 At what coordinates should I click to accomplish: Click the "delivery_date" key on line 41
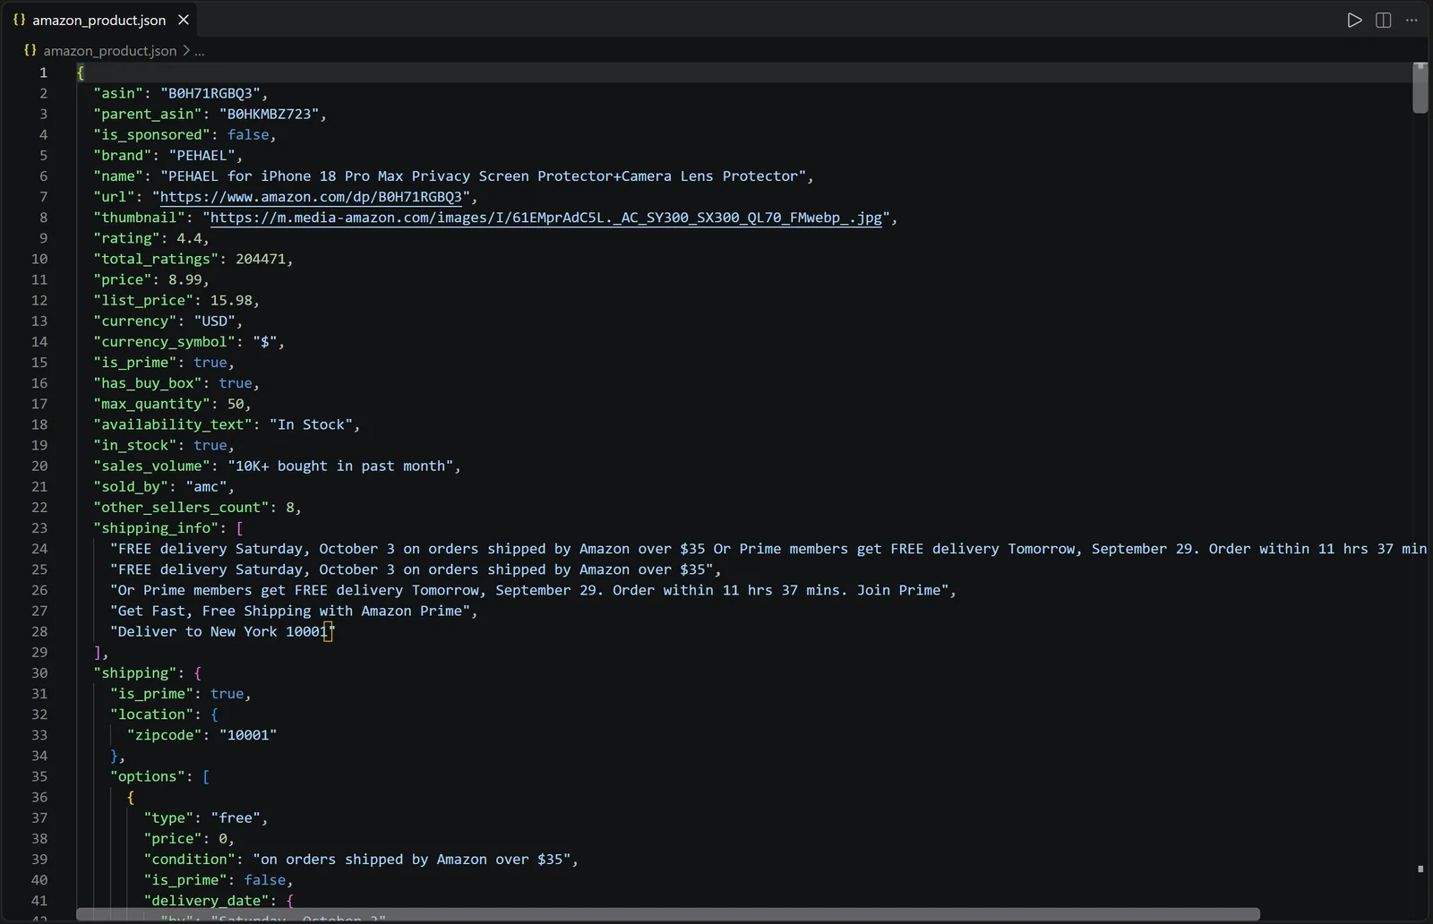point(206,901)
